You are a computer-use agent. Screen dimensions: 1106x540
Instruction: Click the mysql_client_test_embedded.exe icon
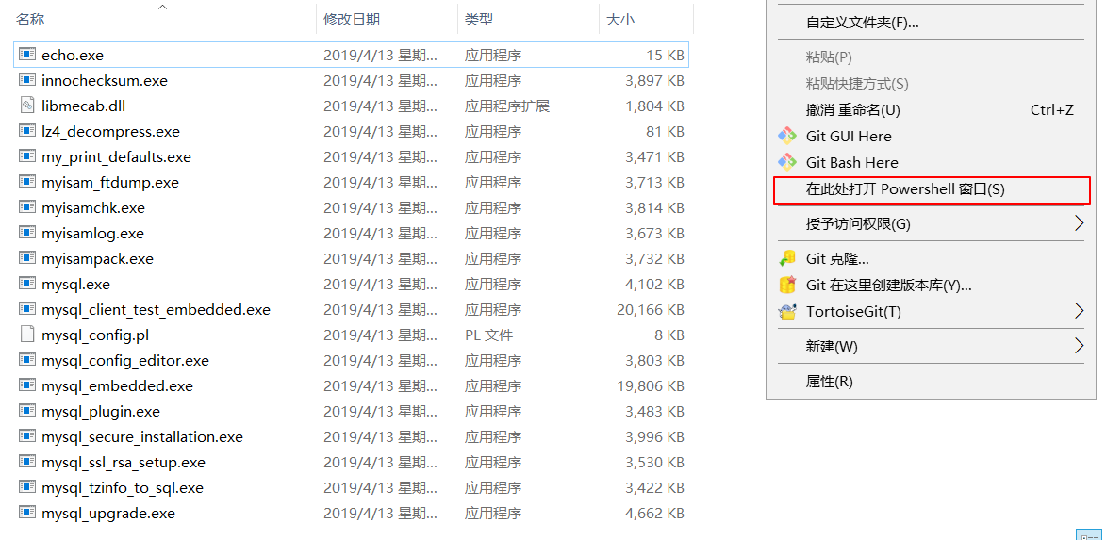27,309
